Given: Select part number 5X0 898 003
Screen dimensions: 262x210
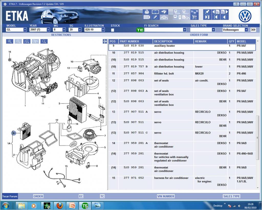Looking at the screenshot, I should [134, 101].
